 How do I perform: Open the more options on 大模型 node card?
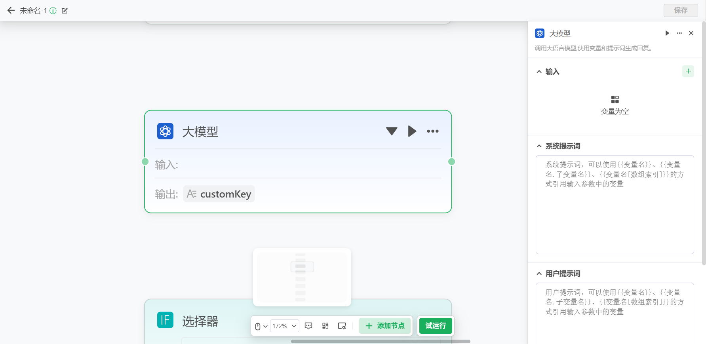click(x=432, y=131)
